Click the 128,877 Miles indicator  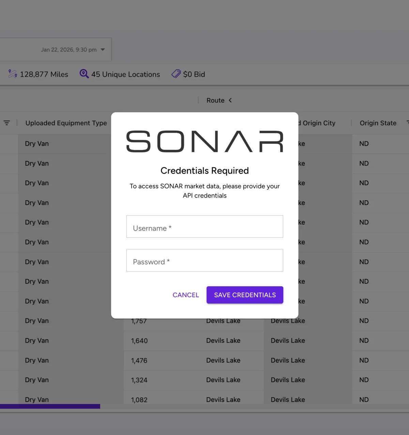[44, 74]
